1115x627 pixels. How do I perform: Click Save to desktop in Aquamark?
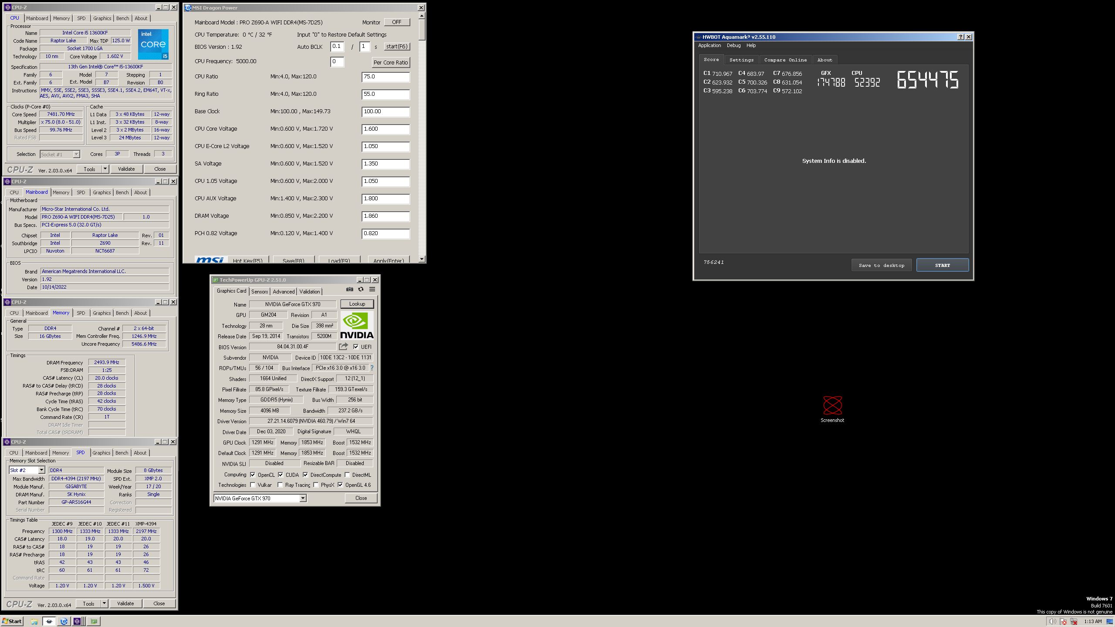[882, 265]
